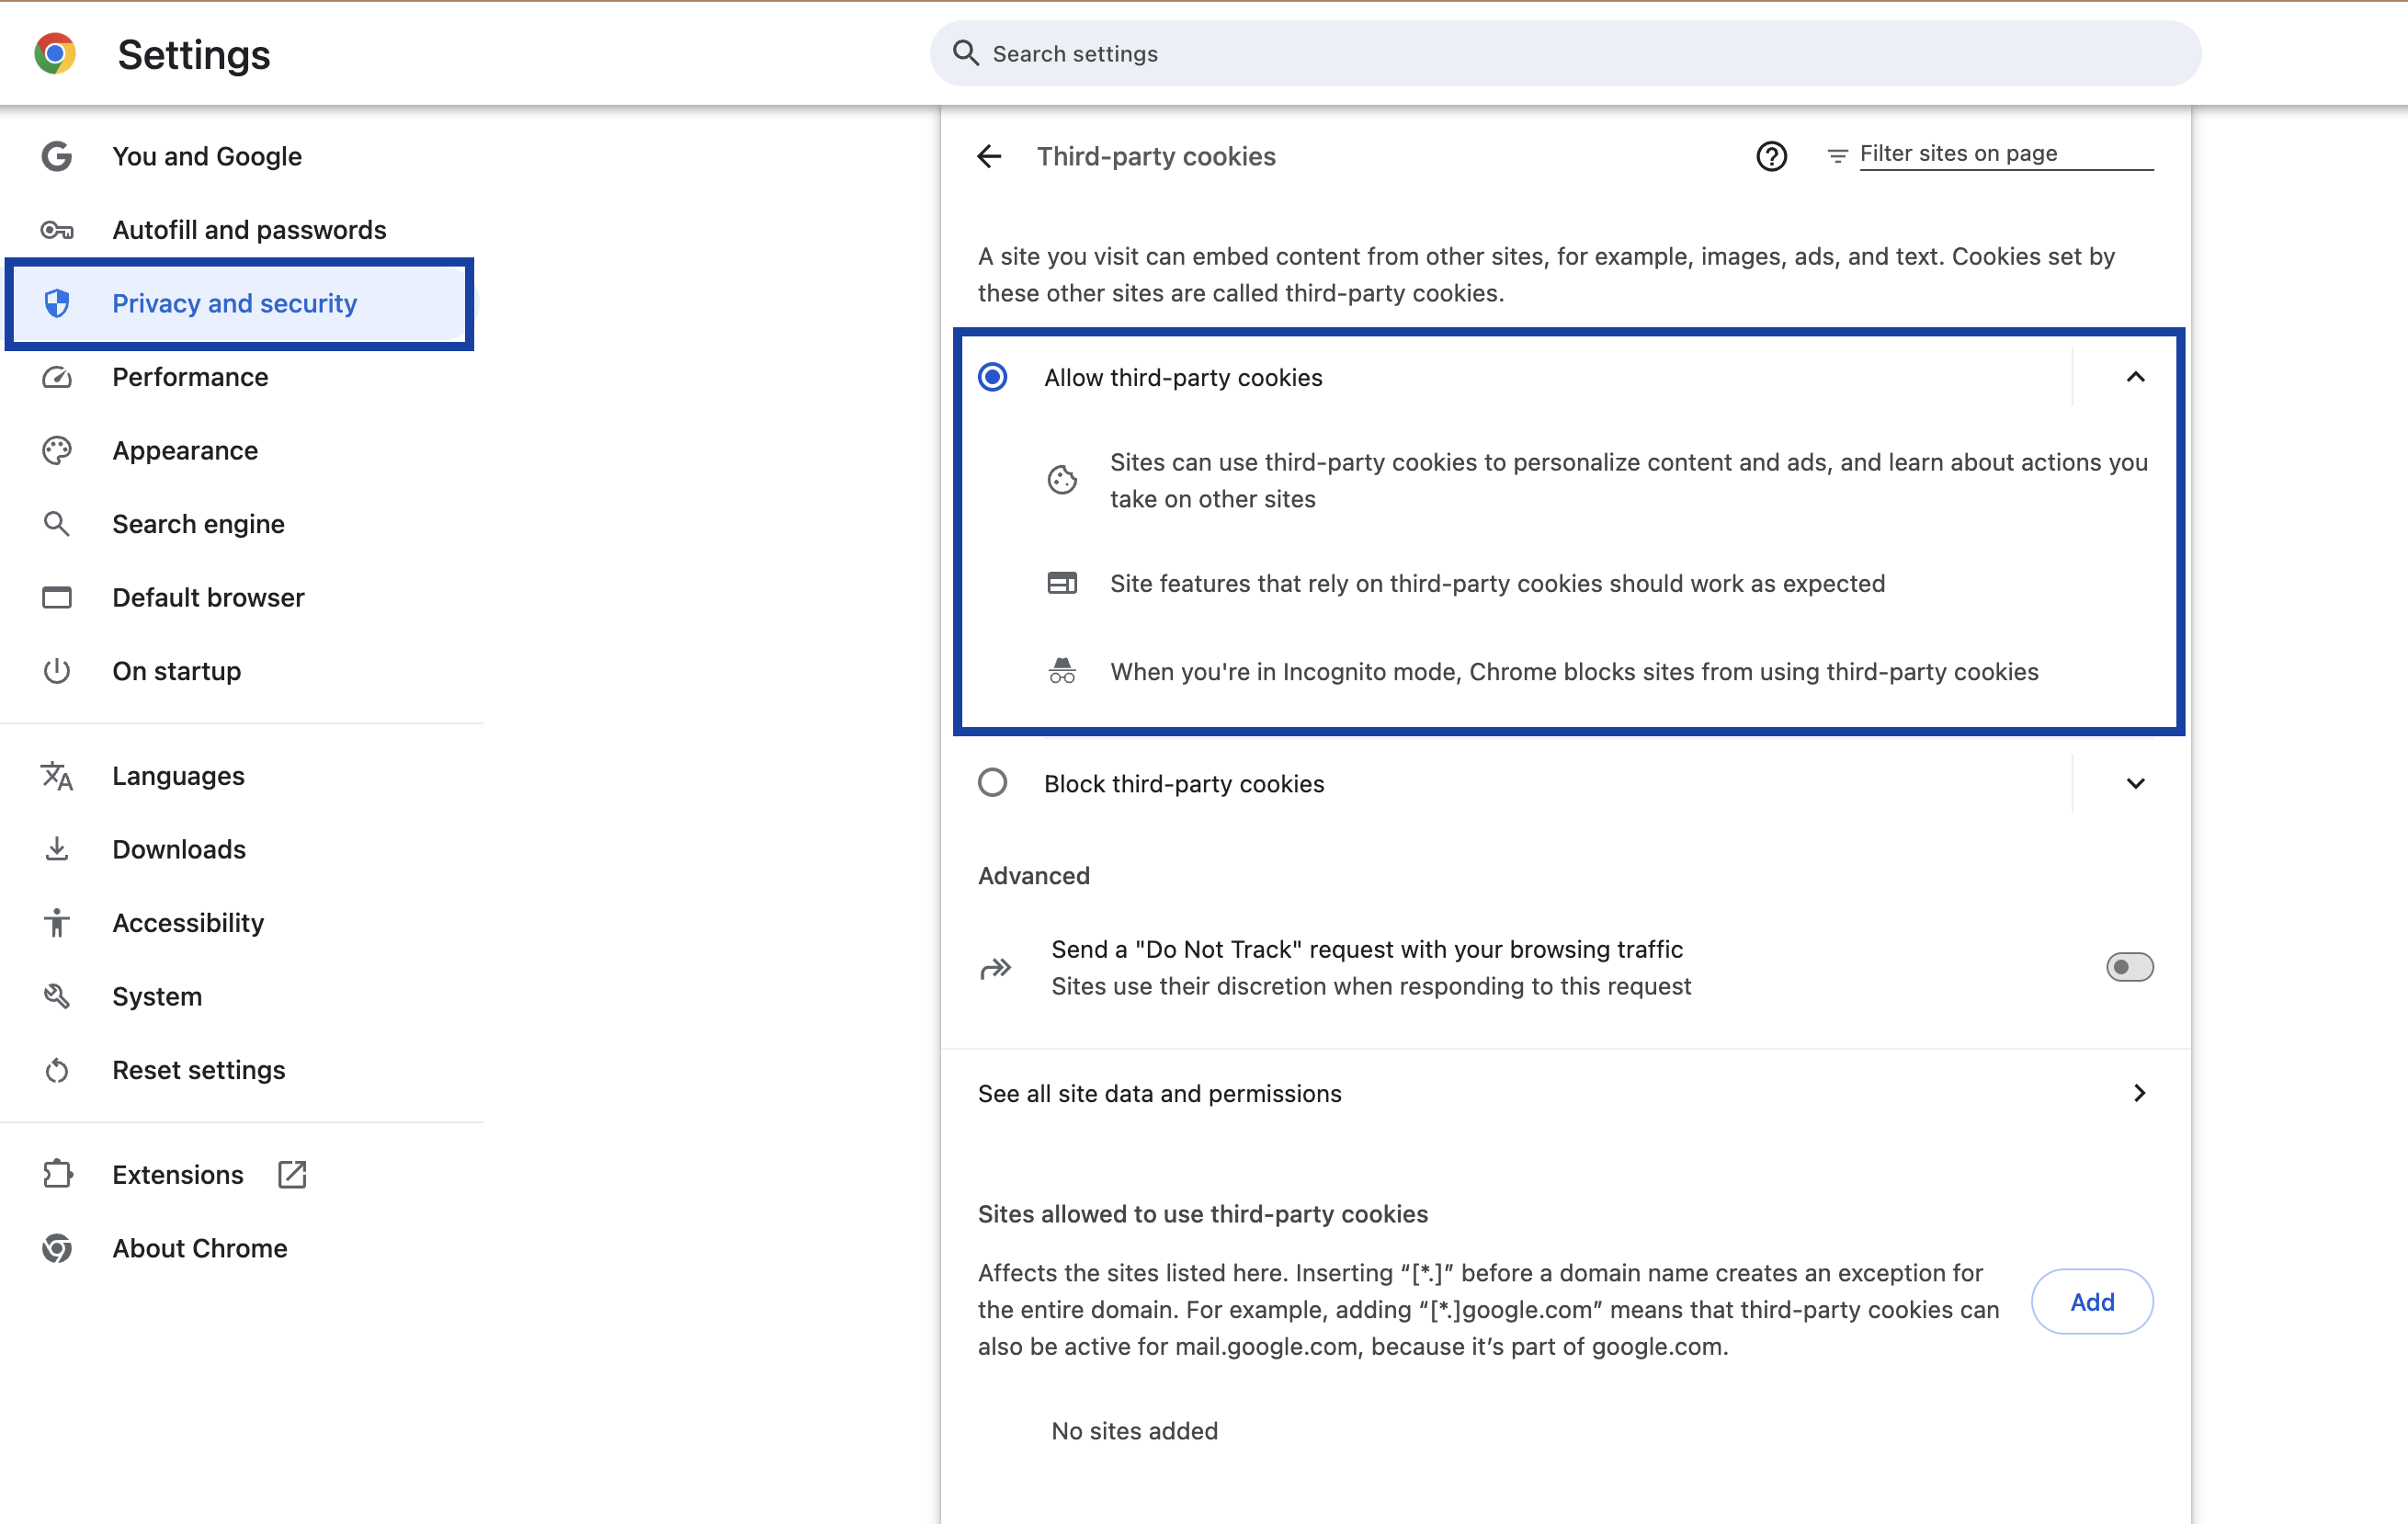Click the site features window icon
Image resolution: width=2408 pixels, height=1524 pixels.
click(x=1062, y=583)
